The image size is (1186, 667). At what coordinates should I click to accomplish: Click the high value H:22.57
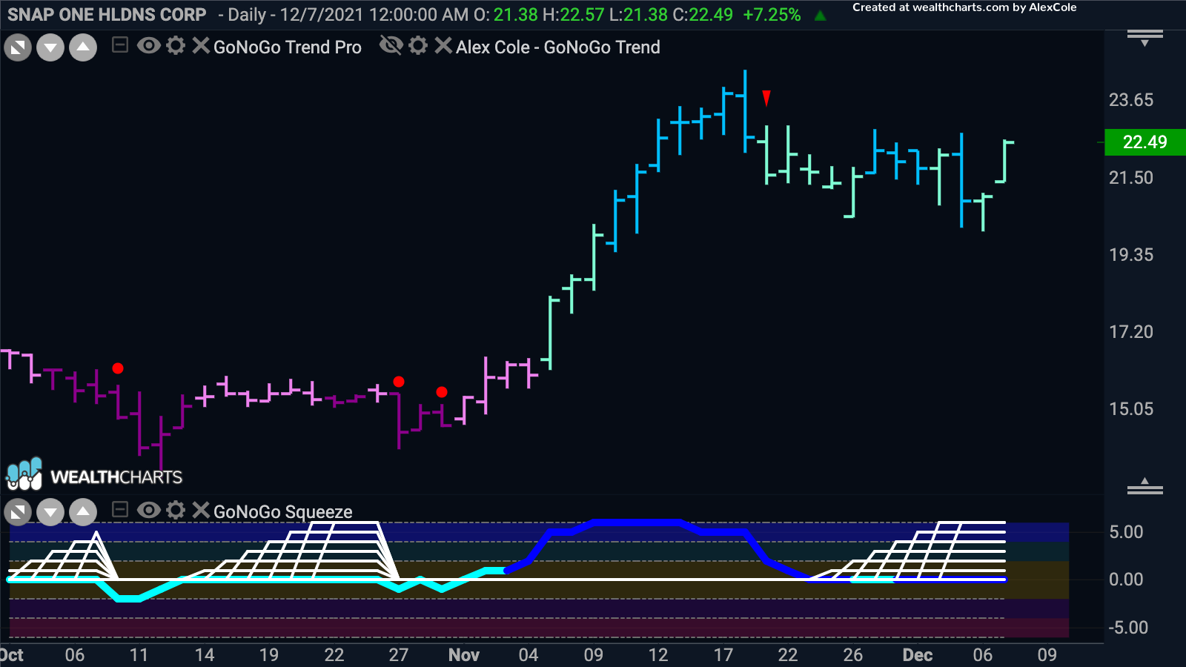pos(574,15)
